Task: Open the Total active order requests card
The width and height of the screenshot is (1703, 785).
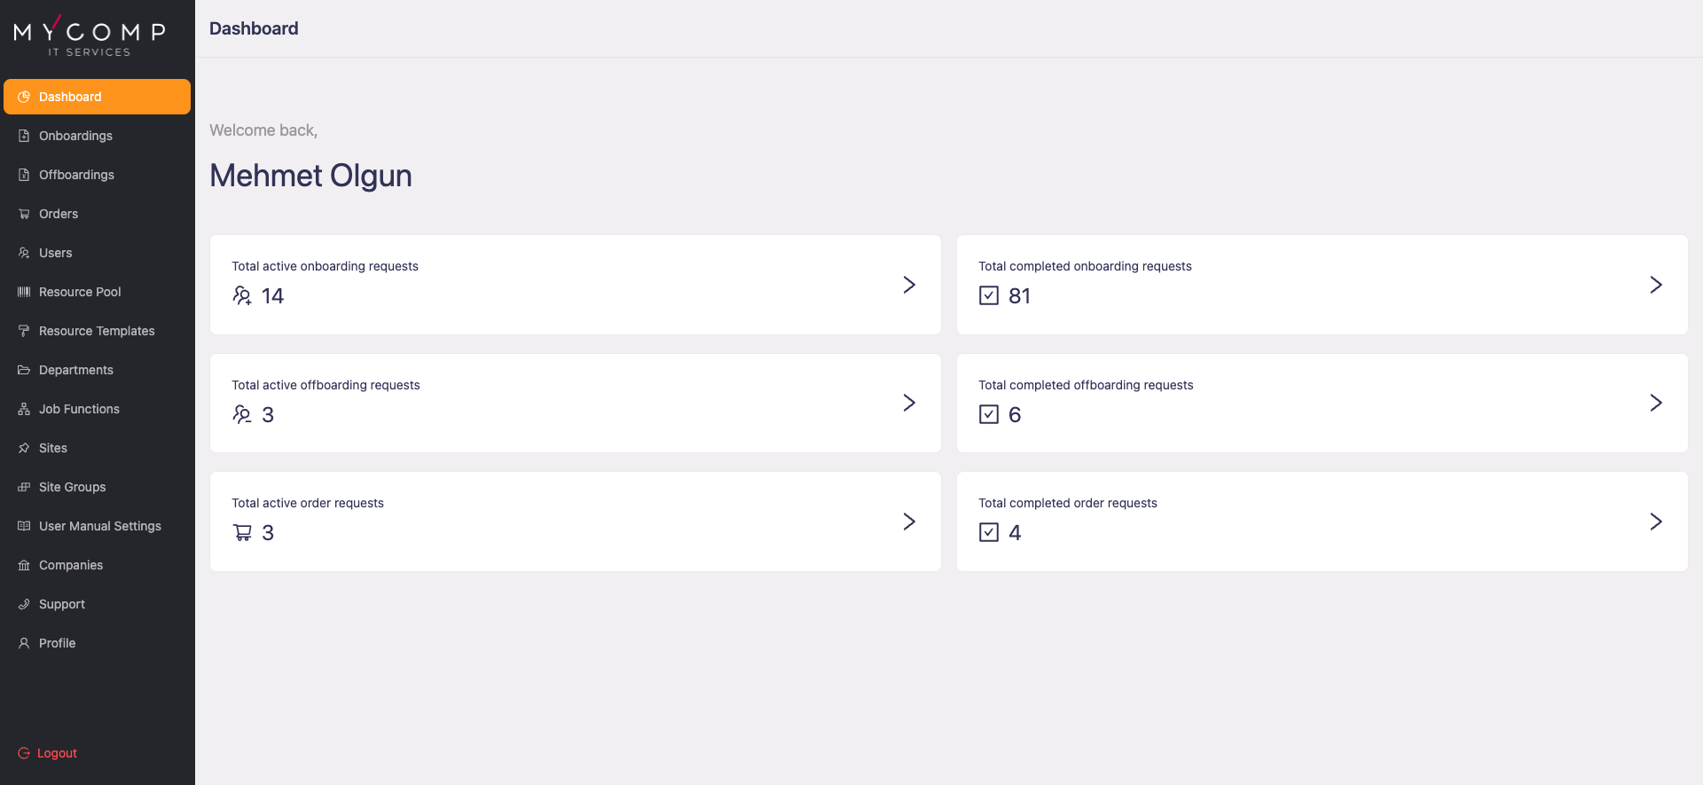Action: tap(575, 522)
